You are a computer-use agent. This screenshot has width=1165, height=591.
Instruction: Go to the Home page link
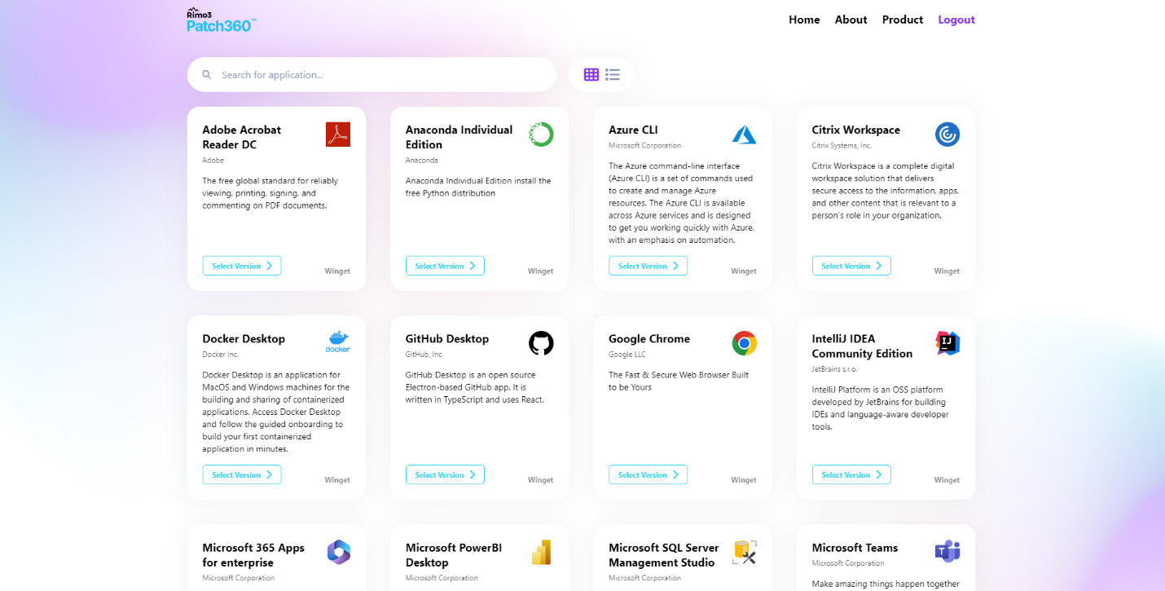pos(804,20)
